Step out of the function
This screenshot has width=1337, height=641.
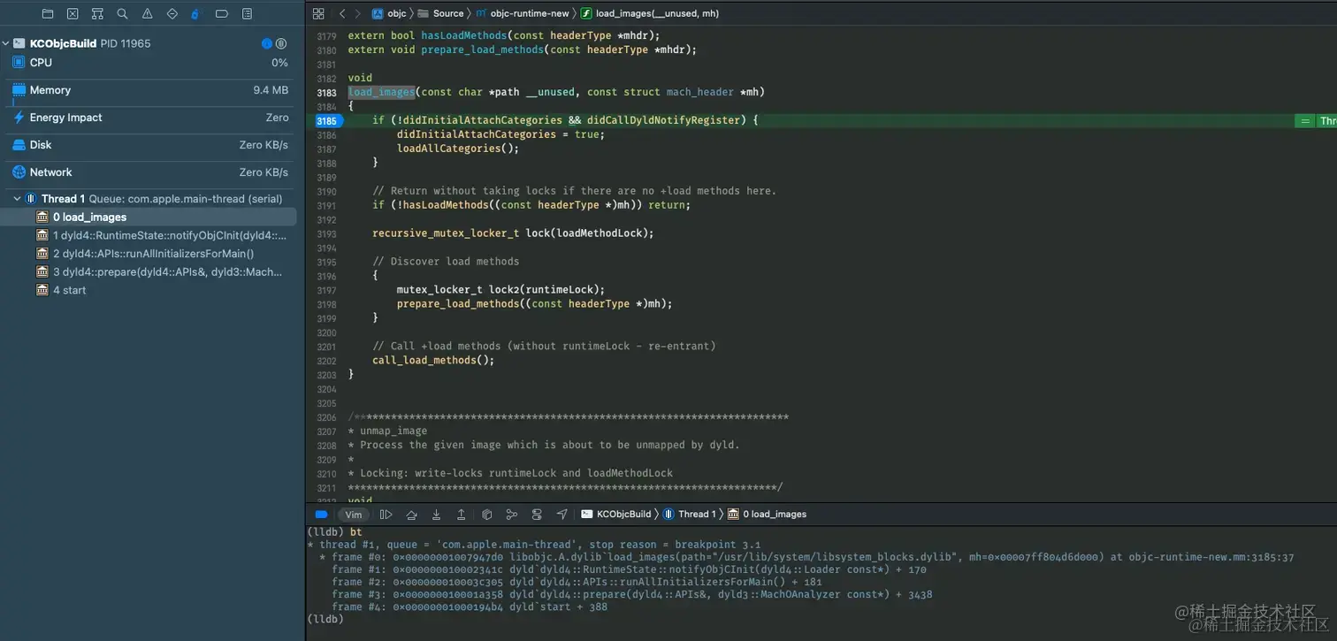click(x=461, y=515)
